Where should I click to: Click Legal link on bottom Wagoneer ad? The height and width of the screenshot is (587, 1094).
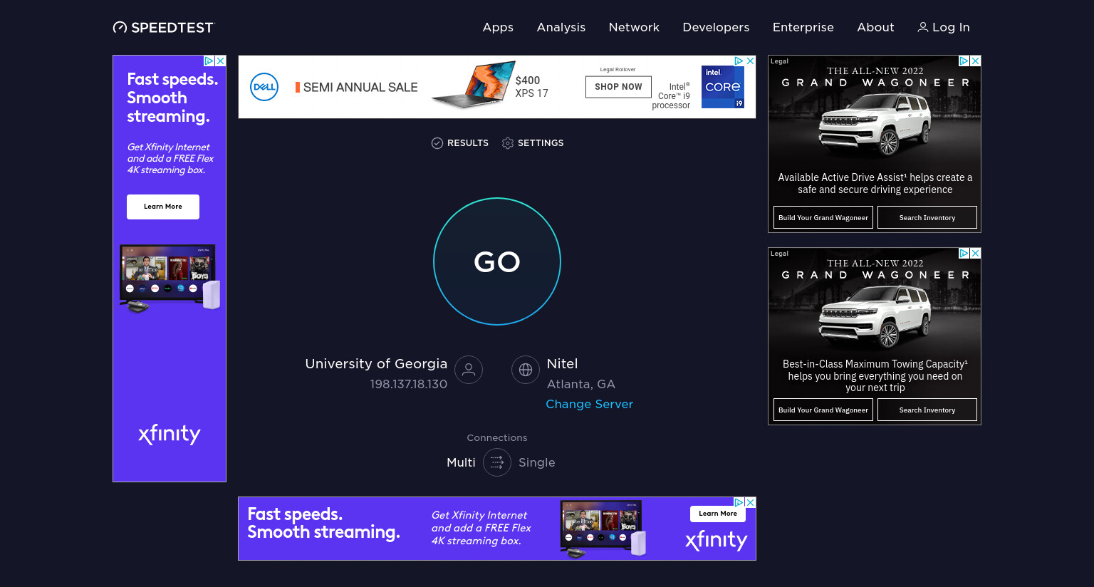[779, 254]
